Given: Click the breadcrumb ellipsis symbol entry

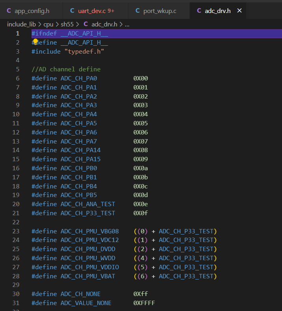Looking at the screenshot, I should click(x=127, y=24).
